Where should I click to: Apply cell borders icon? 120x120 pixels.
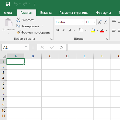pyautogui.click(x=81, y=30)
